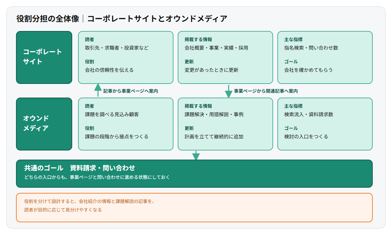The image size is (392, 235).
Task: Select the text 計画を立てて継続的に追加
Action: pos(214,136)
